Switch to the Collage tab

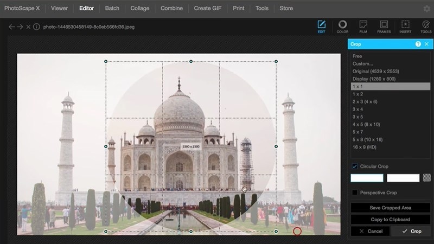[140, 8]
